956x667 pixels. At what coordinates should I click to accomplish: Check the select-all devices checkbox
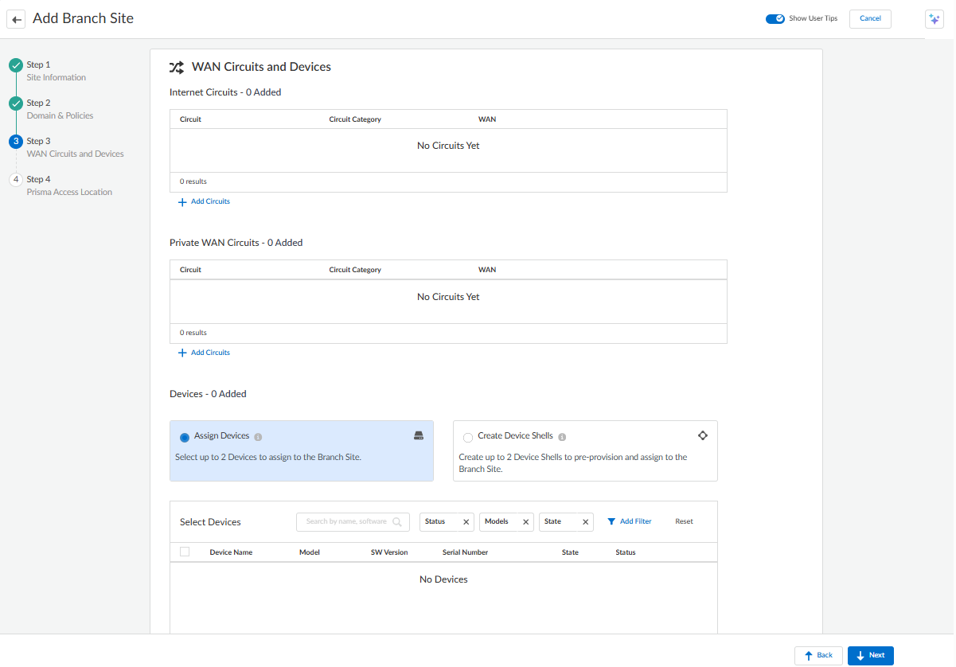[185, 552]
